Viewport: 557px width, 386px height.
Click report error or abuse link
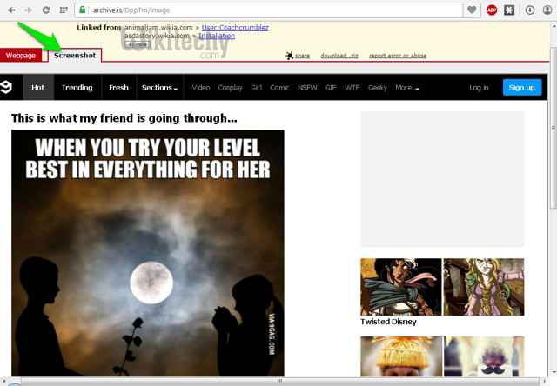[x=398, y=56]
